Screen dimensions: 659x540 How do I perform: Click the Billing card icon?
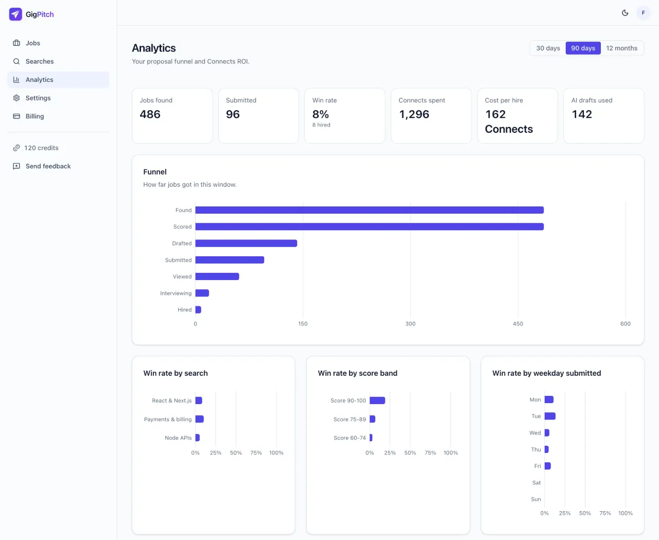(x=16, y=116)
